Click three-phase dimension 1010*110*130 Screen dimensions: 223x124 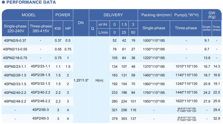[186, 66]
